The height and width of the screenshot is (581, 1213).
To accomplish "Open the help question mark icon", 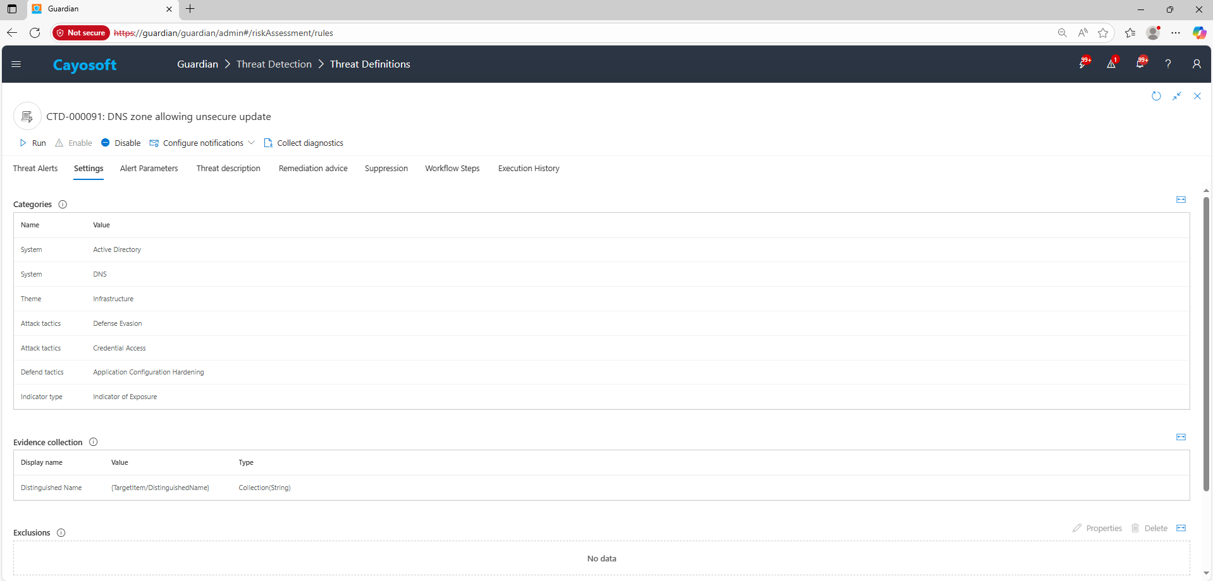I will pos(1167,64).
